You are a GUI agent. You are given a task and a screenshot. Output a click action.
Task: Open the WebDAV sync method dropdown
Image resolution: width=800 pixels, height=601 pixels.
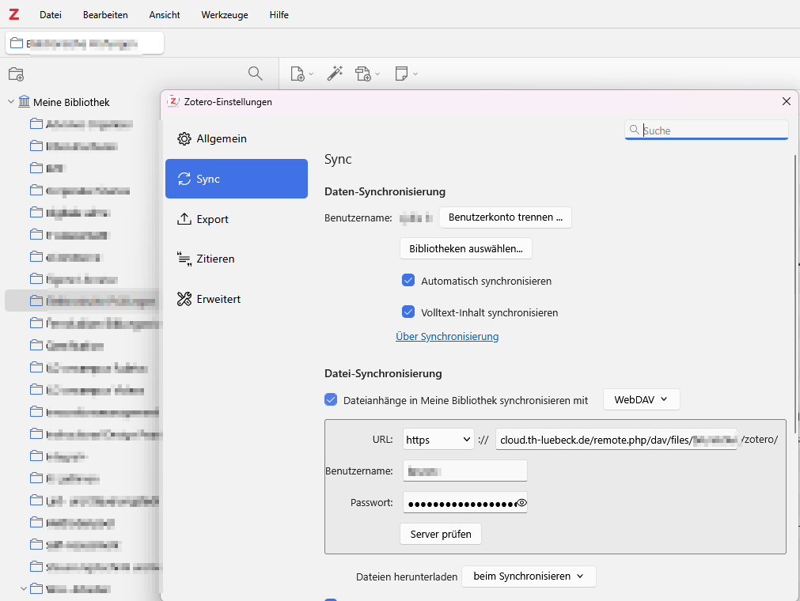(641, 400)
